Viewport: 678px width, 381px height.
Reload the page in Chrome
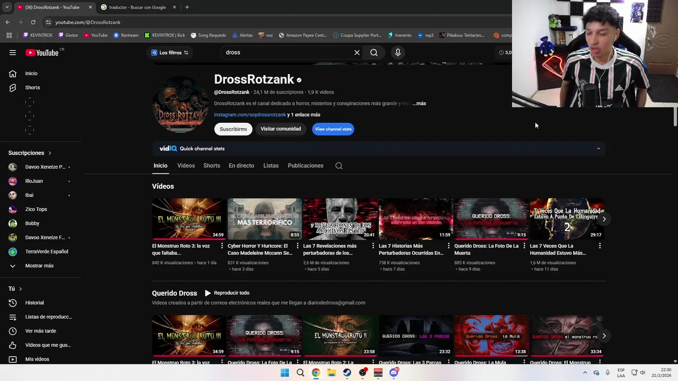coord(33,22)
